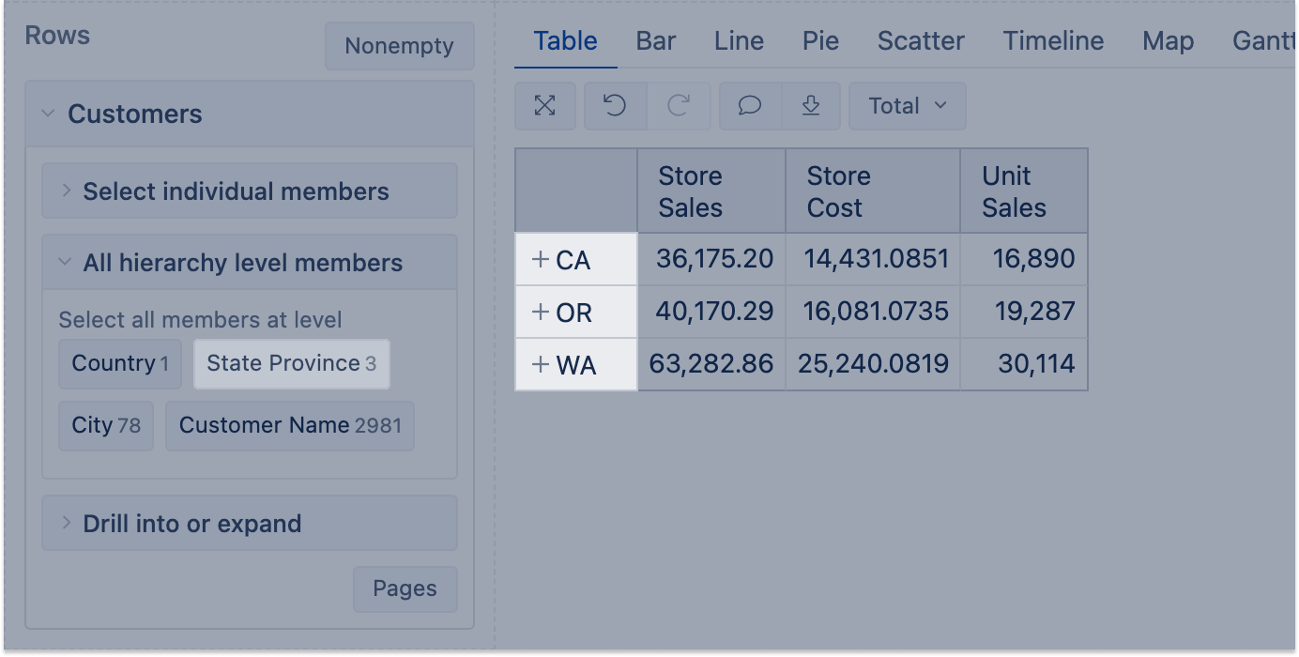This screenshot has width=1299, height=657.
Task: Expand Drill into or expand section
Action: pyautogui.click(x=250, y=524)
